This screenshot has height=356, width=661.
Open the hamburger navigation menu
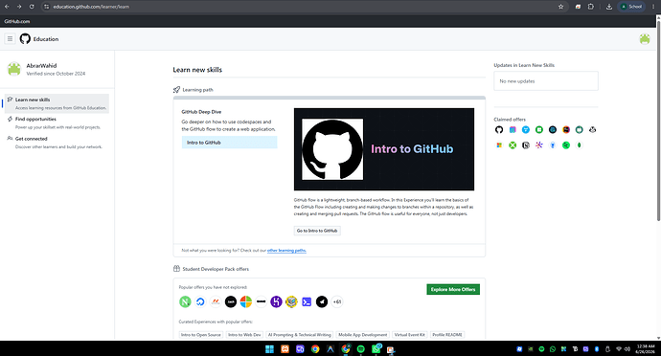[10, 39]
